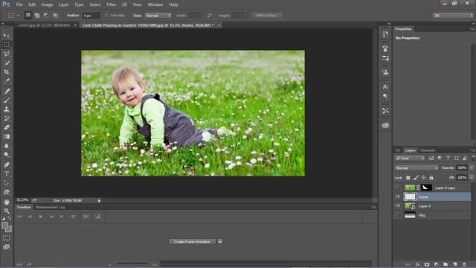Switch to the Channels tab
The height and width of the screenshot is (268, 476).
(428, 150)
